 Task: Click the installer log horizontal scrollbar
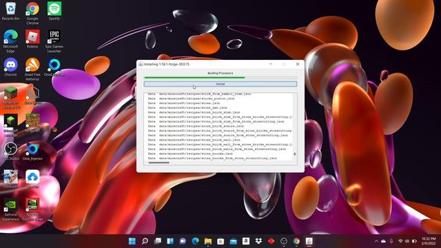pos(159,163)
